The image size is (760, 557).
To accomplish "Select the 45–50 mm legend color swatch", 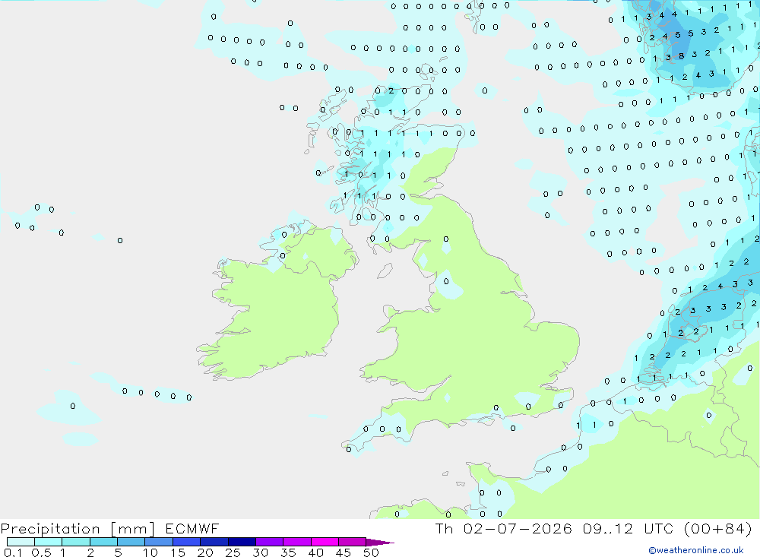I will (353, 542).
